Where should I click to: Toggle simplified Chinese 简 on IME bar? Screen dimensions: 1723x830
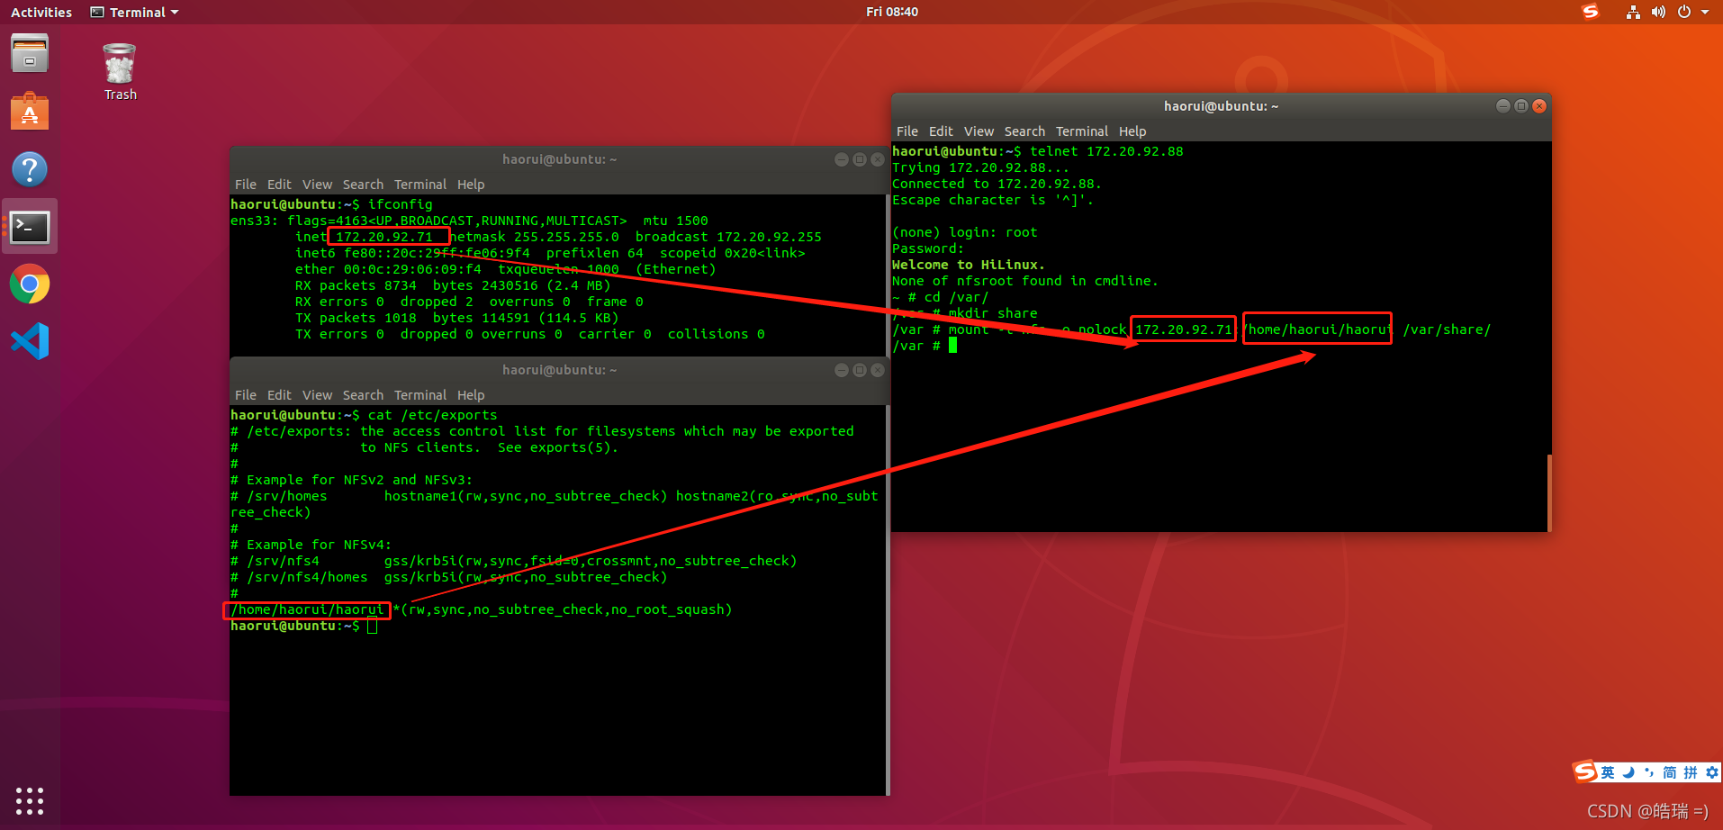point(1670,772)
